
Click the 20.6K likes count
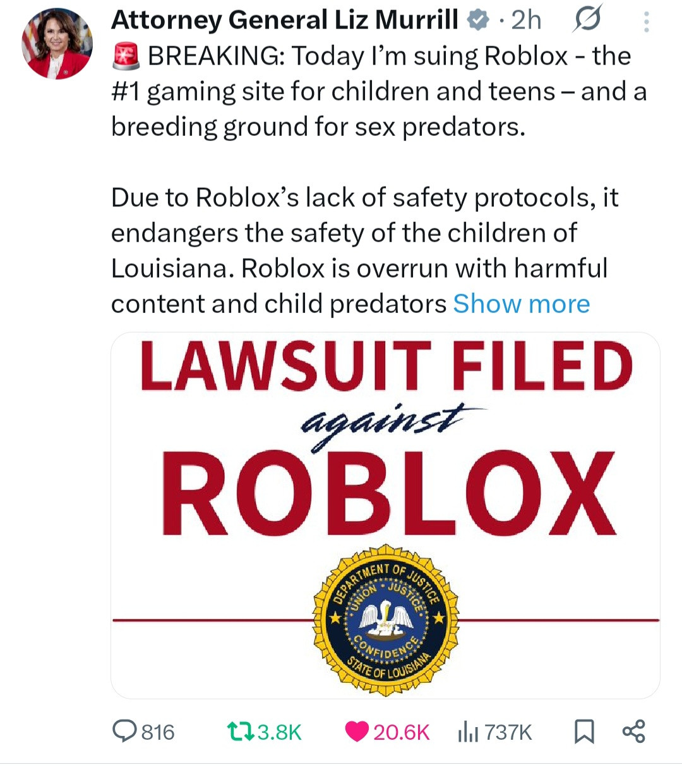point(402,732)
